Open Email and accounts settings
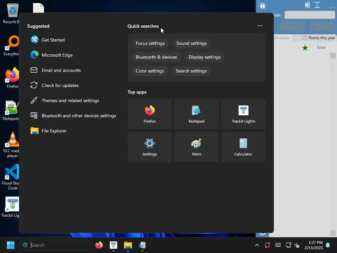This screenshot has height=253, width=337. [56, 70]
